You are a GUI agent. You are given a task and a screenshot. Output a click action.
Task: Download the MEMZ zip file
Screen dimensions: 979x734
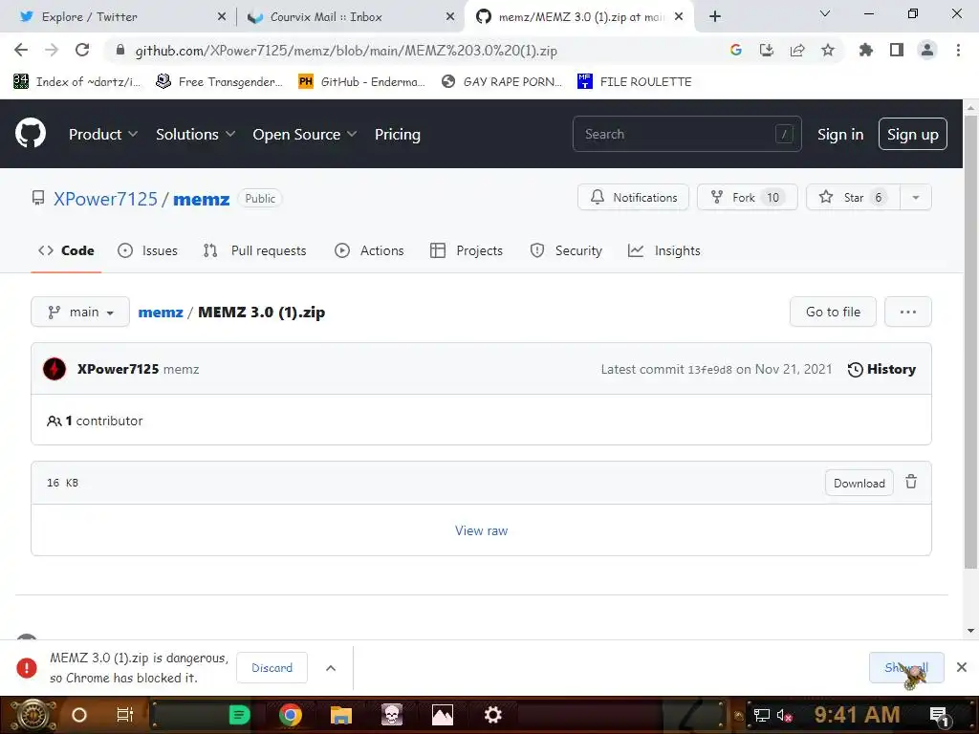click(x=859, y=483)
